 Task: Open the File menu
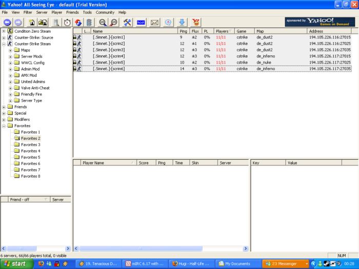coord(5,12)
